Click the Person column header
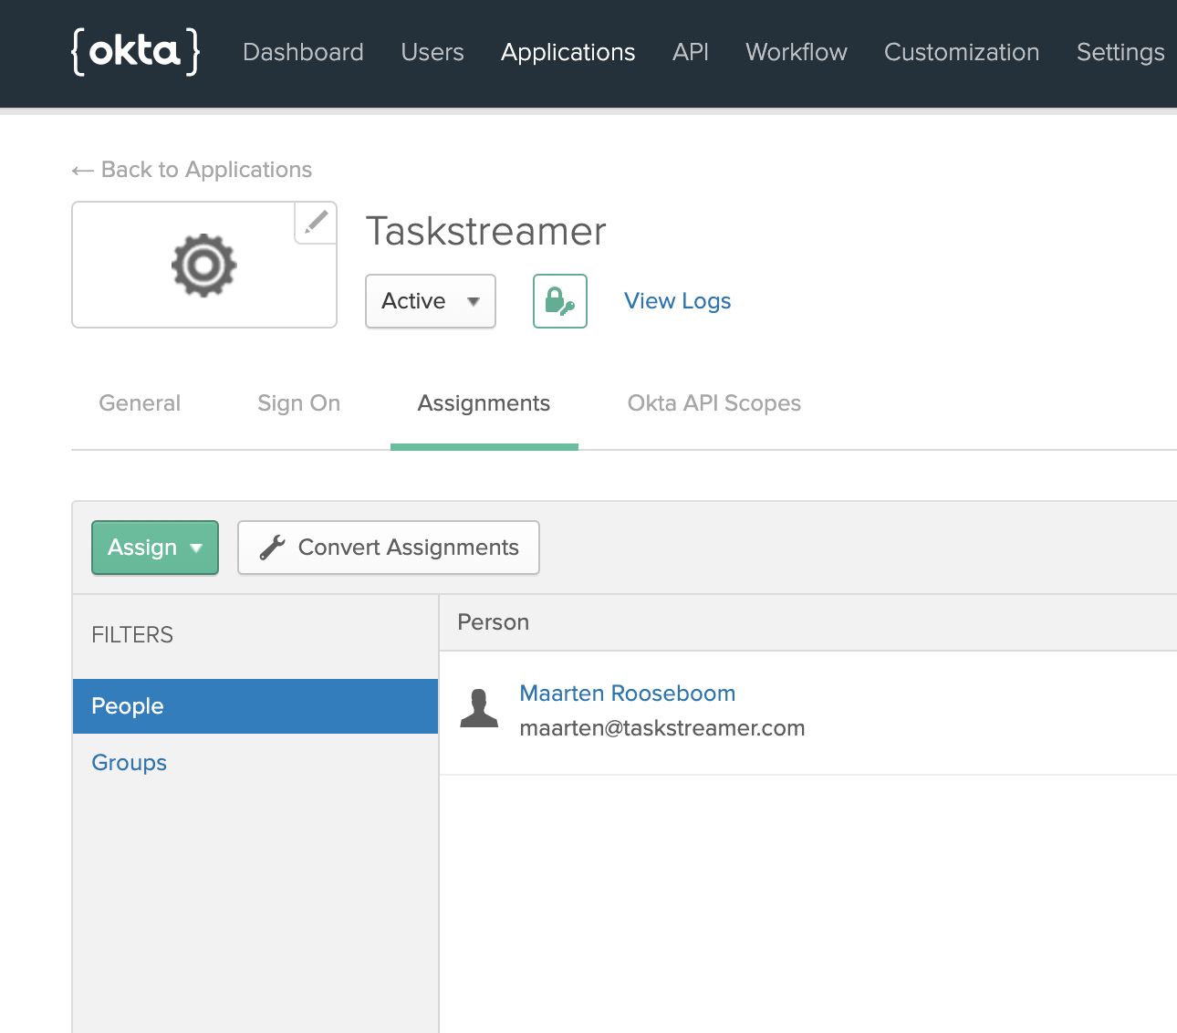Image resolution: width=1177 pixels, height=1033 pixels. click(494, 622)
